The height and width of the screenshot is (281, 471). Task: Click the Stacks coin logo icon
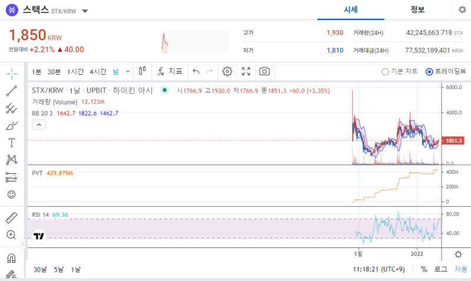[12, 10]
